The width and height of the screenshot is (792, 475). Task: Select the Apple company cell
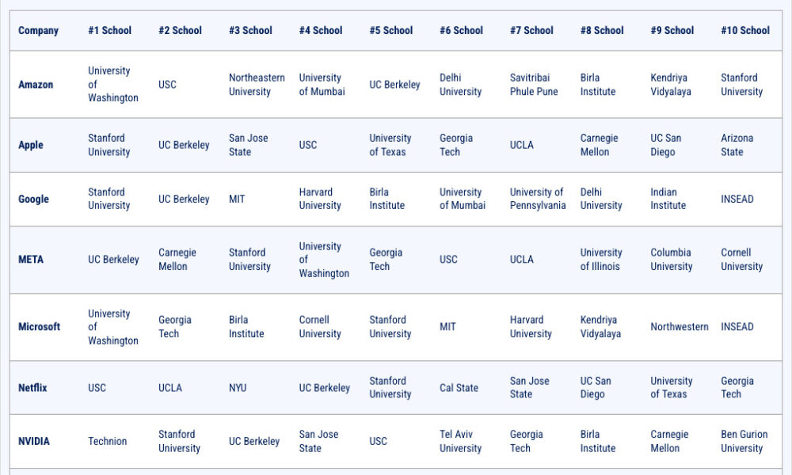click(x=31, y=145)
